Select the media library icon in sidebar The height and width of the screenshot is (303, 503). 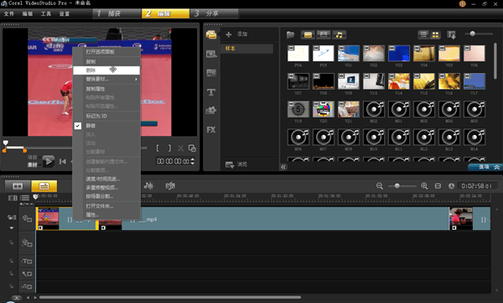click(211, 34)
